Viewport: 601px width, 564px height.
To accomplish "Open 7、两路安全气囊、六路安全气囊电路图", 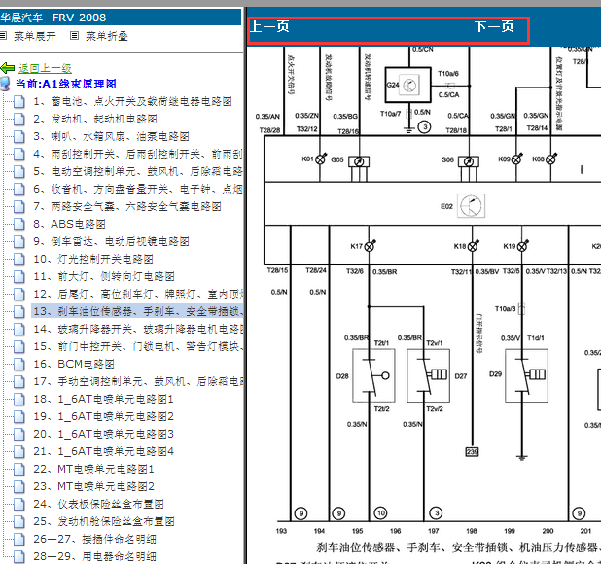I will pos(127,206).
